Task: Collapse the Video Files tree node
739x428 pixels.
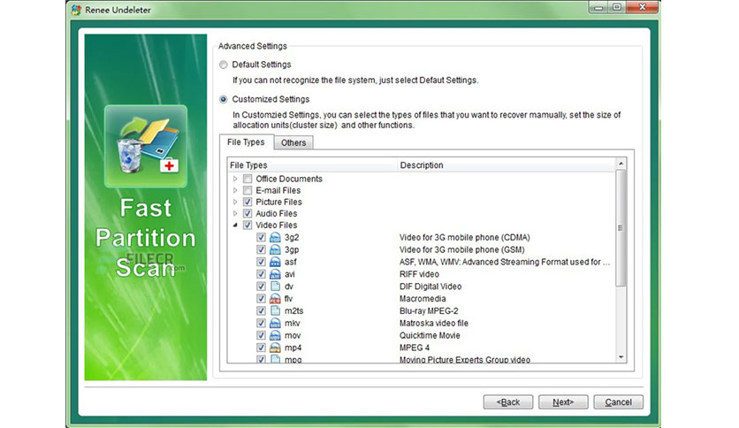Action: click(235, 225)
